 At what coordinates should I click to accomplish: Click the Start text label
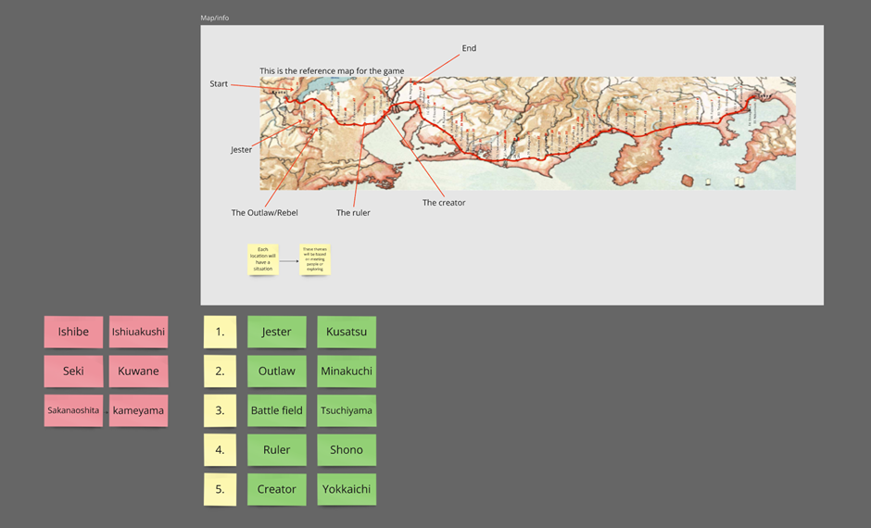point(219,84)
